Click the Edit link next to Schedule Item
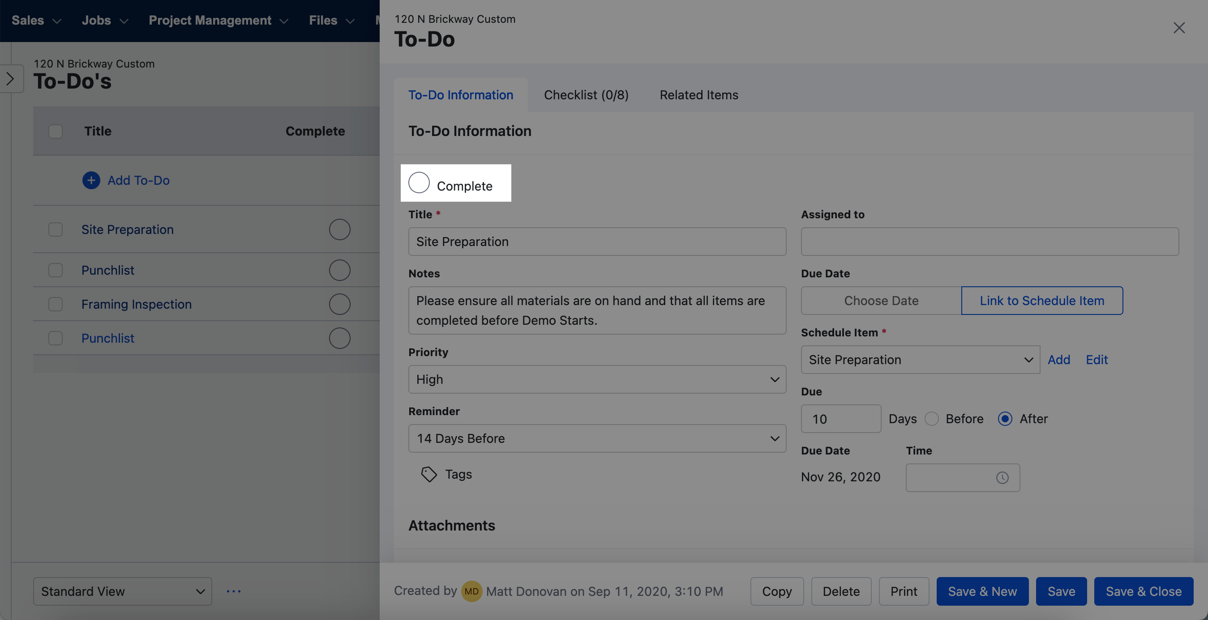This screenshot has height=620, width=1208. (1097, 360)
